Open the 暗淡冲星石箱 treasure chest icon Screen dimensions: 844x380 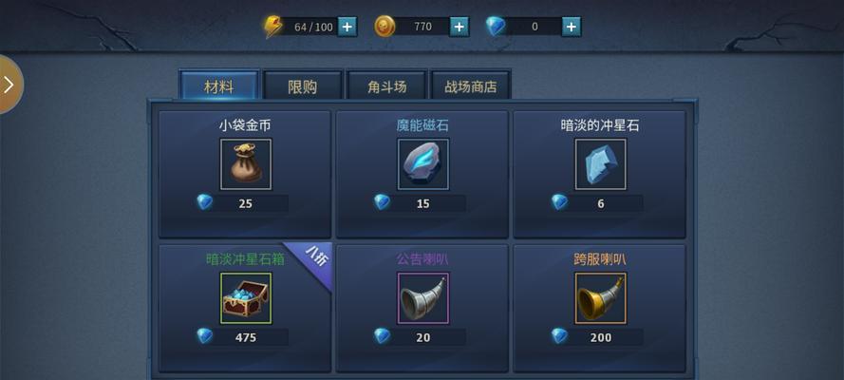[x=246, y=298]
